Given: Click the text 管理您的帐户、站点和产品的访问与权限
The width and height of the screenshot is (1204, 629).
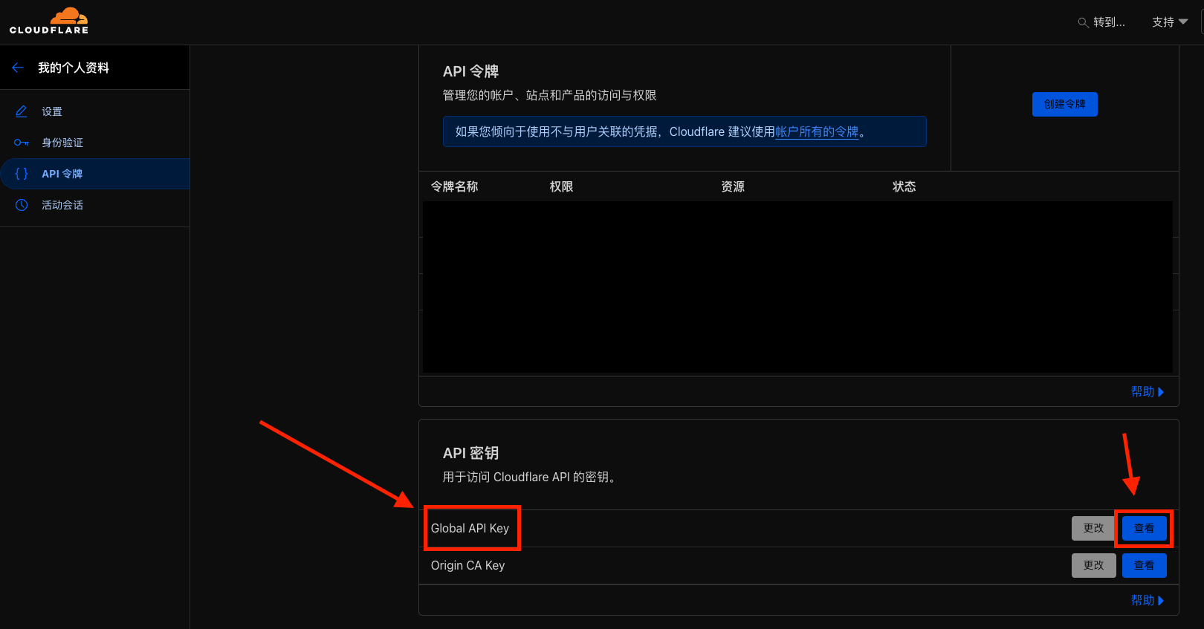Looking at the screenshot, I should pos(549,95).
